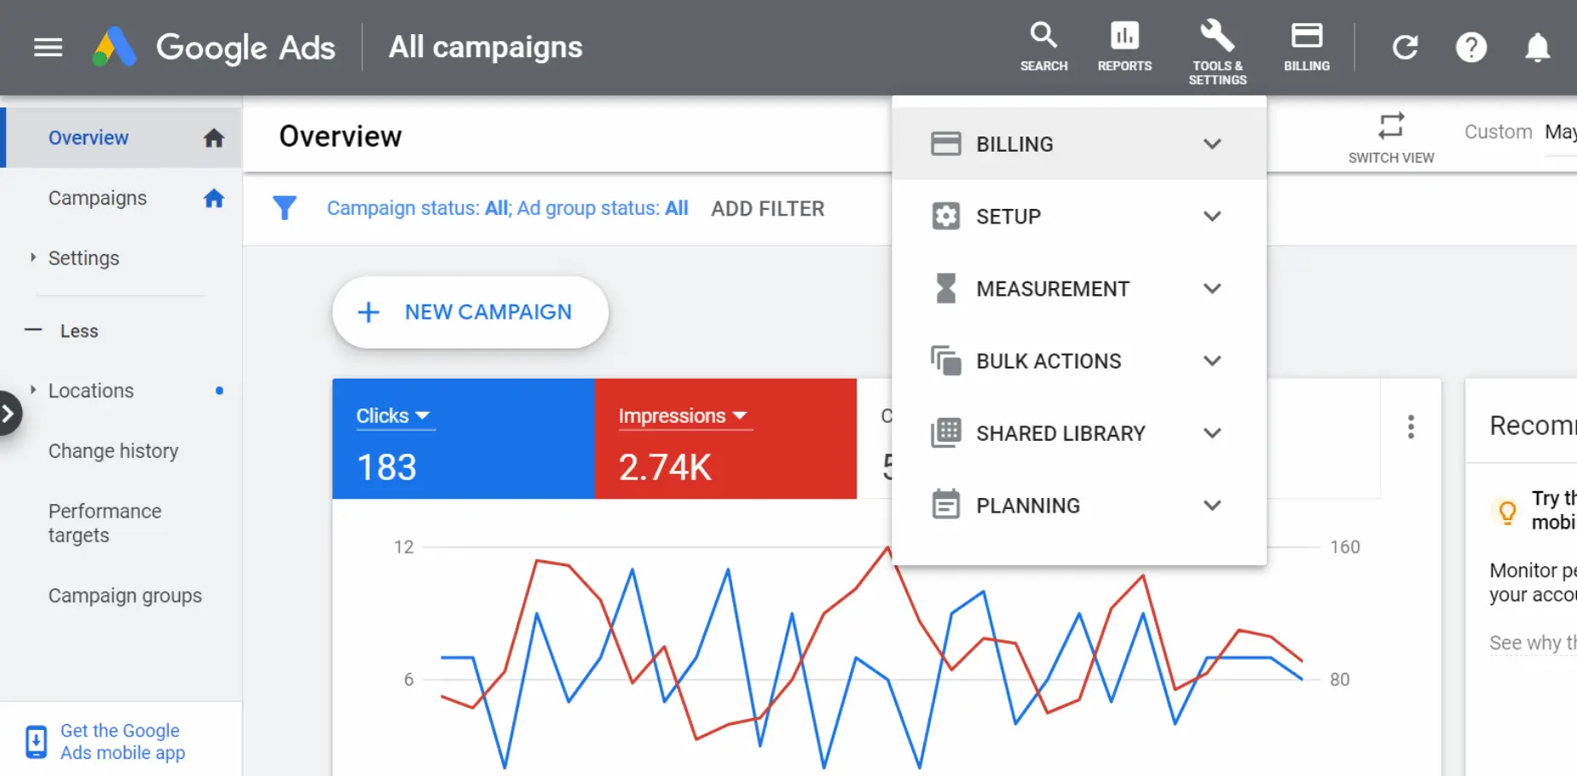Click the New Campaign button
1577x776 pixels.
click(x=470, y=312)
